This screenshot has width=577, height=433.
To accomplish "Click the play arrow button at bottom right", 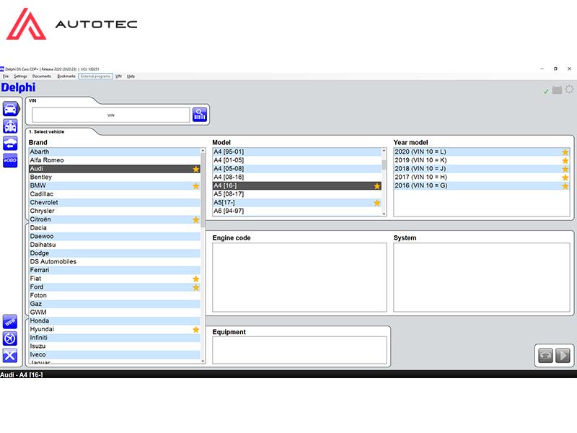I will (x=563, y=356).
